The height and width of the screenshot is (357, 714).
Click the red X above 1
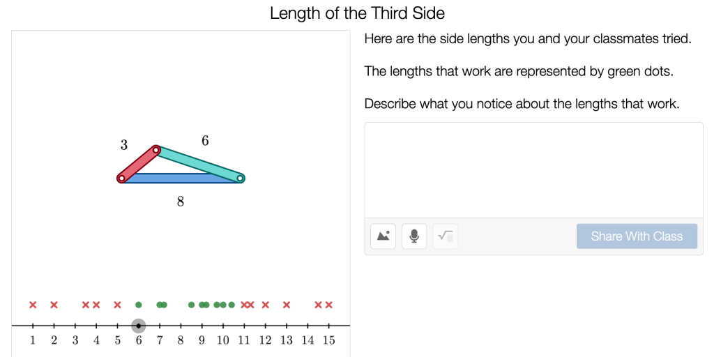[33, 305]
